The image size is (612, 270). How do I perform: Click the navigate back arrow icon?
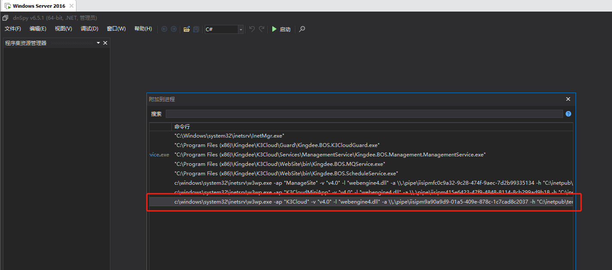coord(164,29)
